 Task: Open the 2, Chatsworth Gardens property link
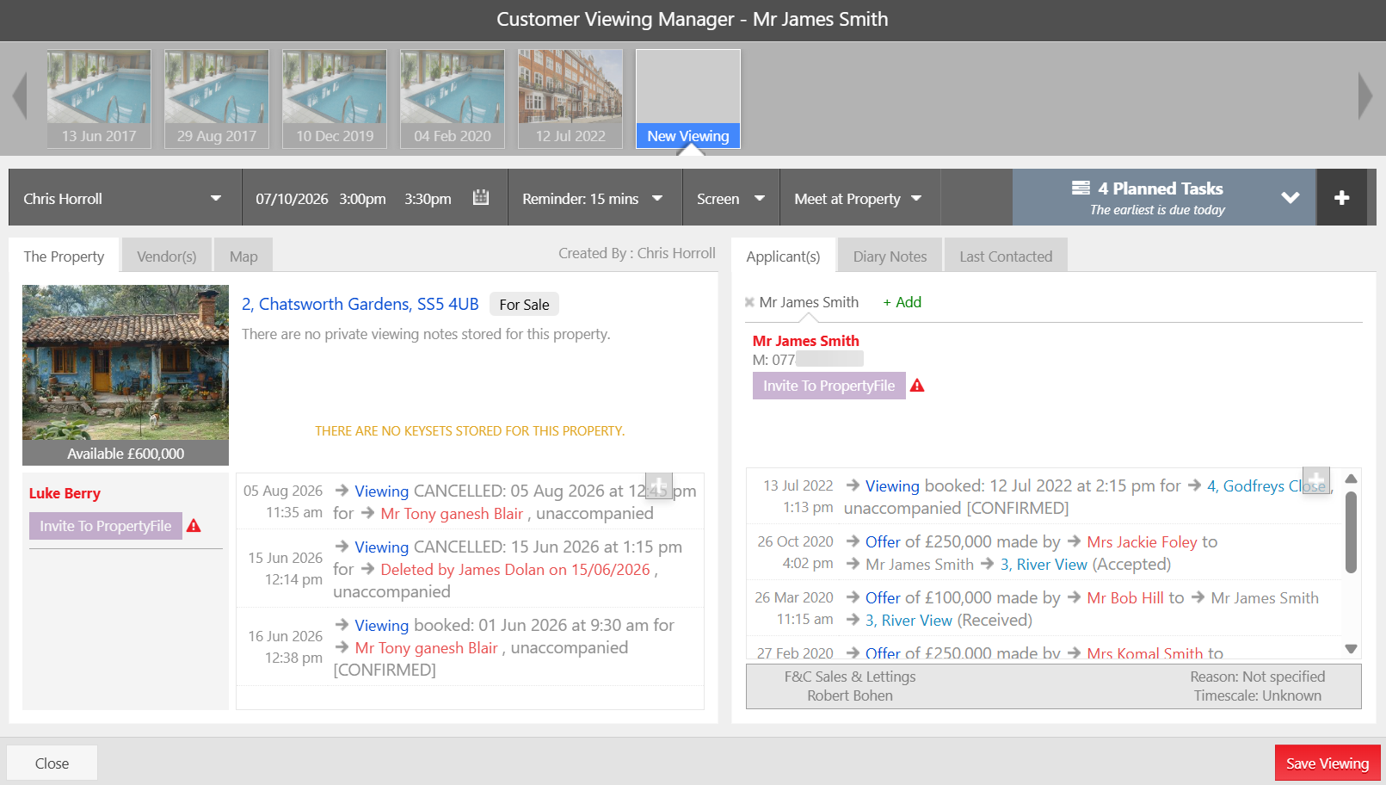[360, 304]
